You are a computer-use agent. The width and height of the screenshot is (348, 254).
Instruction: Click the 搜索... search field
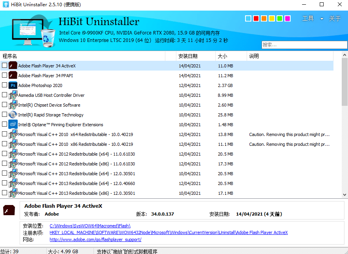point(304,45)
